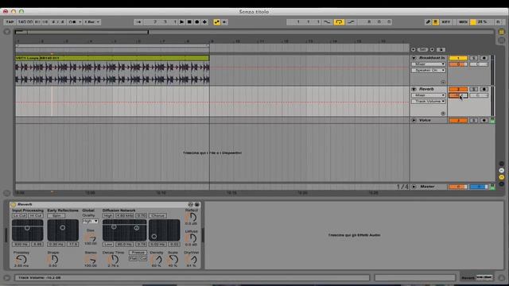Collapse the Reverb track
Image resolution: width=509 pixels, height=286 pixels.
pos(414,89)
